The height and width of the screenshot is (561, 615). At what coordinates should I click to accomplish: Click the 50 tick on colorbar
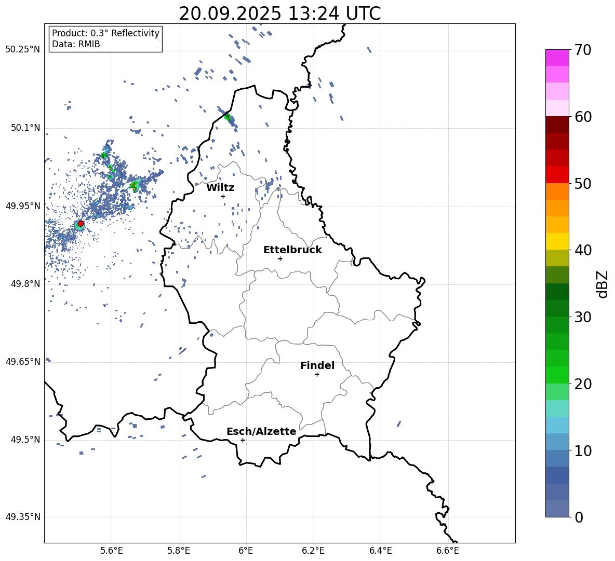pyautogui.click(x=583, y=184)
